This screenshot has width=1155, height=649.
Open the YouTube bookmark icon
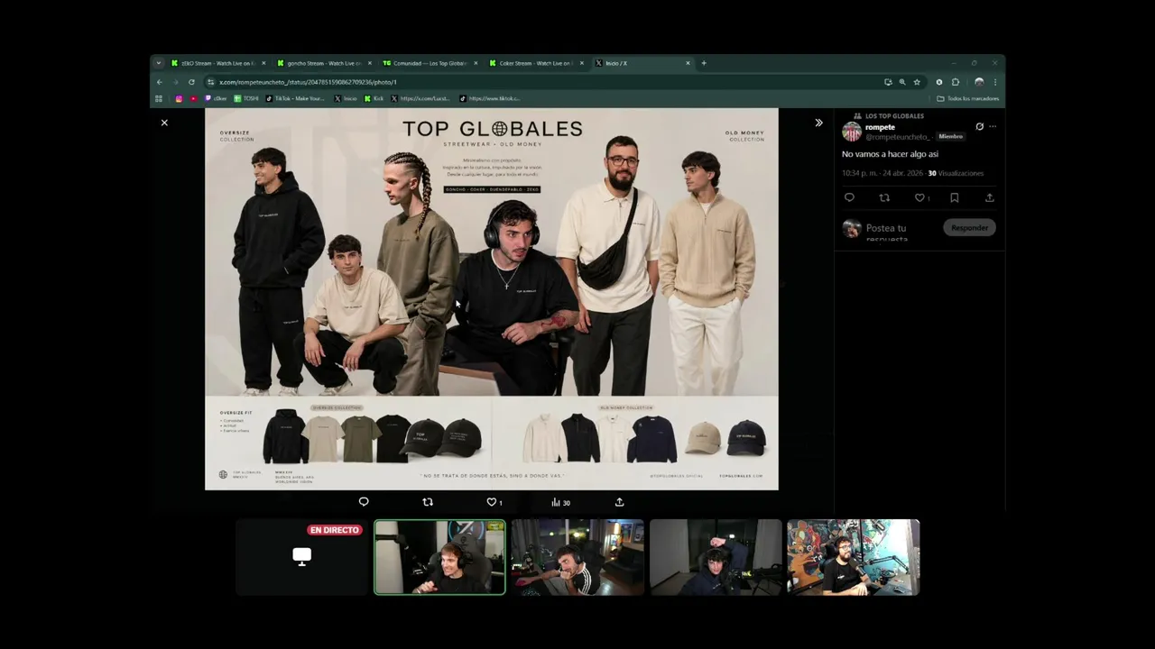[x=193, y=98]
